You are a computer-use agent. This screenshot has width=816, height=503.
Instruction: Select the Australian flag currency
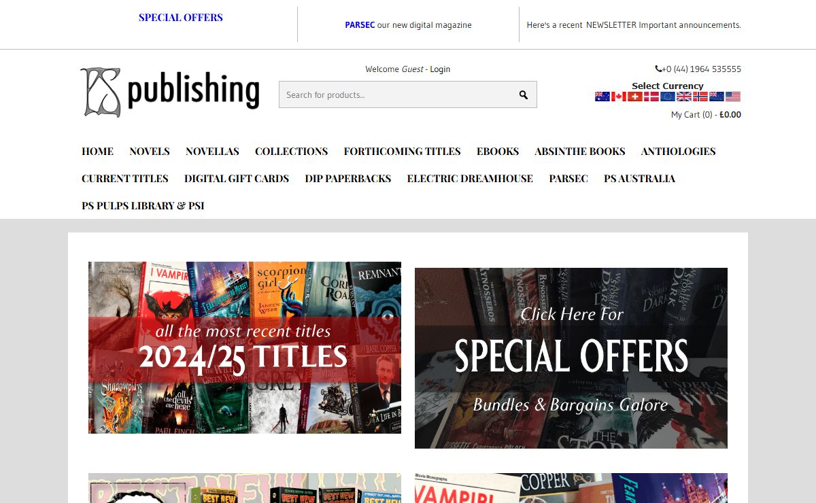pyautogui.click(x=602, y=97)
